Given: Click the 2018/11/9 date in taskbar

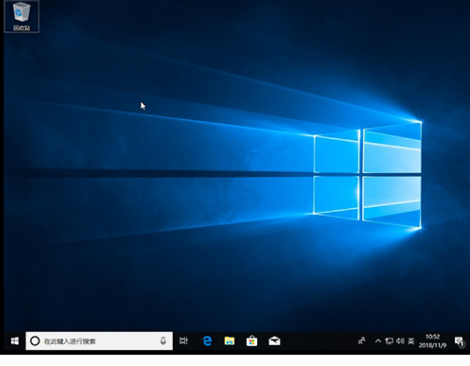Looking at the screenshot, I should coord(433,345).
